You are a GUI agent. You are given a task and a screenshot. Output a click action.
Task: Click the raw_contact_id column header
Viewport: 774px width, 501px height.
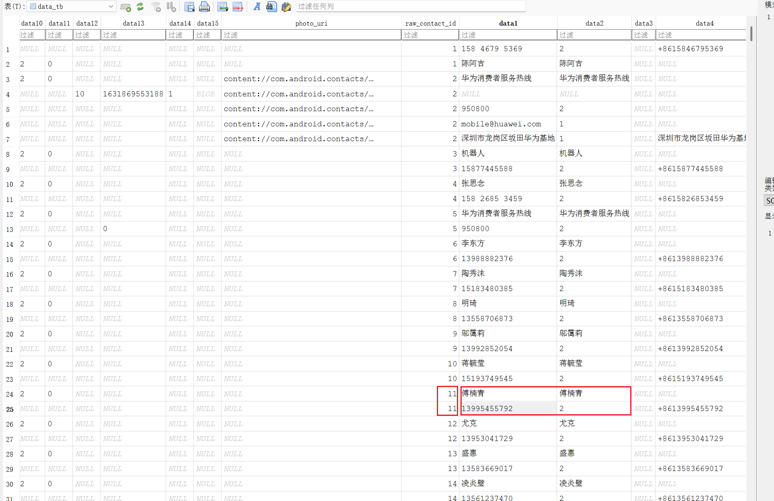click(x=430, y=23)
